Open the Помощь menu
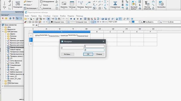Screen dimensions: 181x101 coord(79,16)
